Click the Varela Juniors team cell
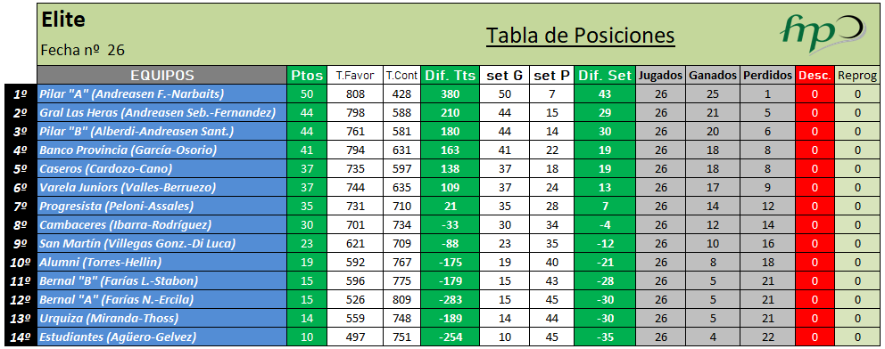The width and height of the screenshot is (885, 349). click(x=162, y=188)
